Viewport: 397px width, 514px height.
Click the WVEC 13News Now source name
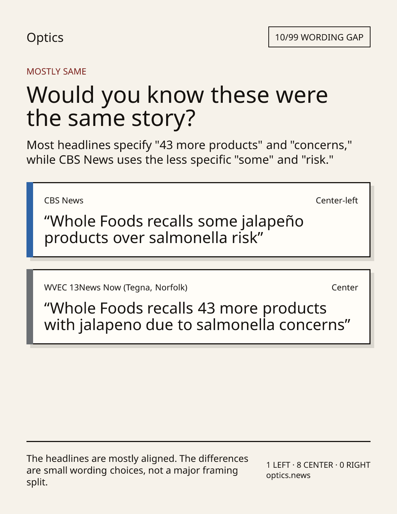(x=116, y=287)
